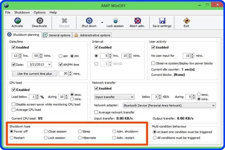The height and width of the screenshot is (150, 225).
Task: Select CPU load secs. radio button
Action: 72,94
